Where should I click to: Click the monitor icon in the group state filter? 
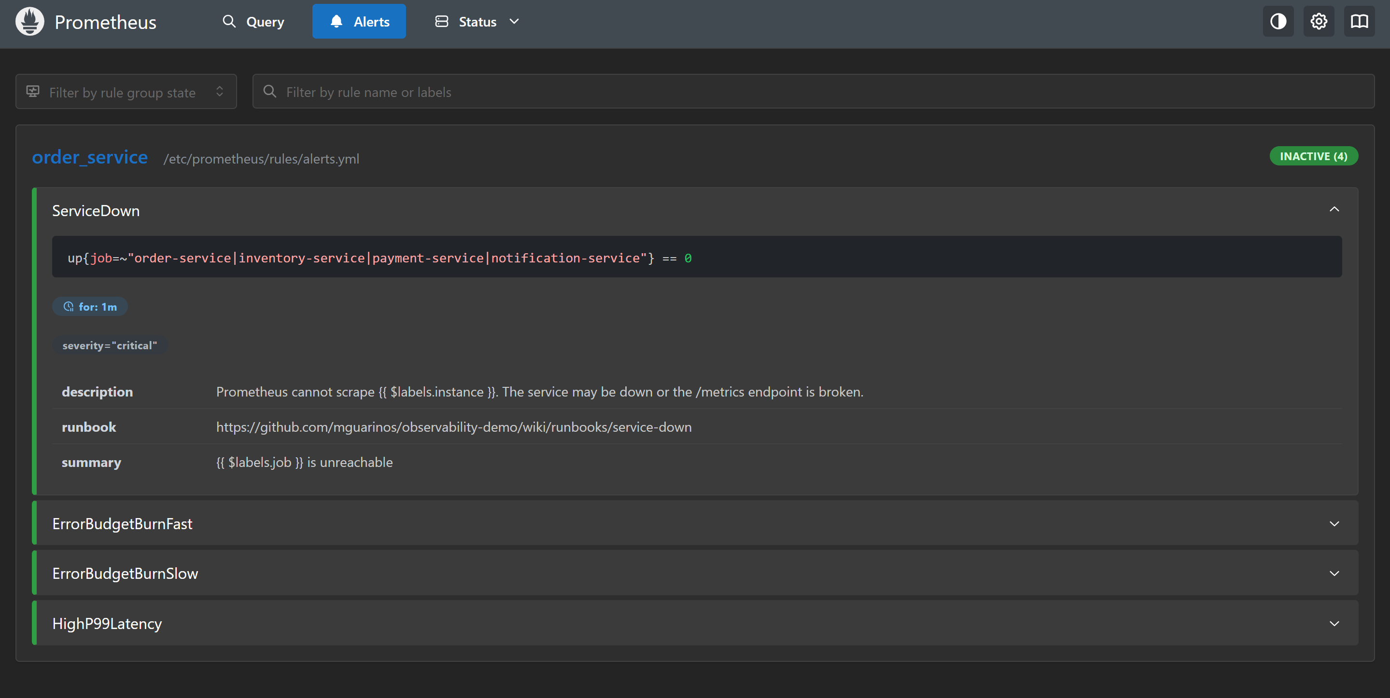(x=33, y=92)
